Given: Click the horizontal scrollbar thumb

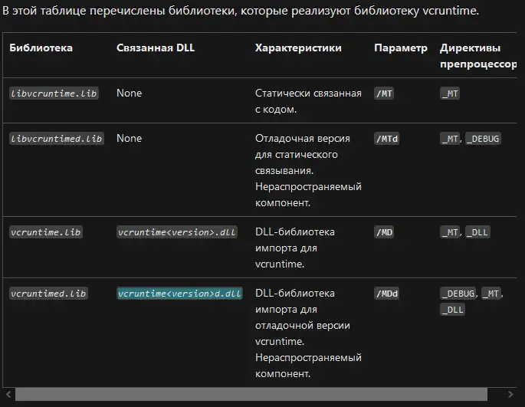Looking at the screenshot, I should tap(251, 394).
